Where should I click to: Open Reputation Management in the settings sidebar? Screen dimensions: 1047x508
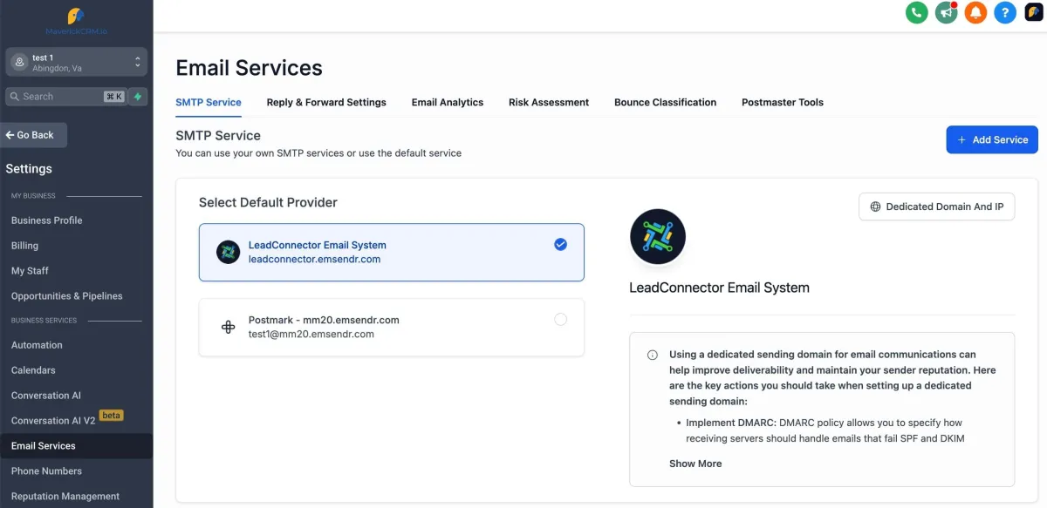[x=65, y=496]
